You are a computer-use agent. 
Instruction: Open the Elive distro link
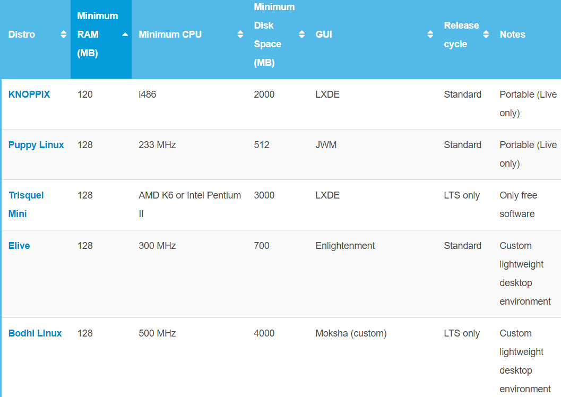(19, 246)
